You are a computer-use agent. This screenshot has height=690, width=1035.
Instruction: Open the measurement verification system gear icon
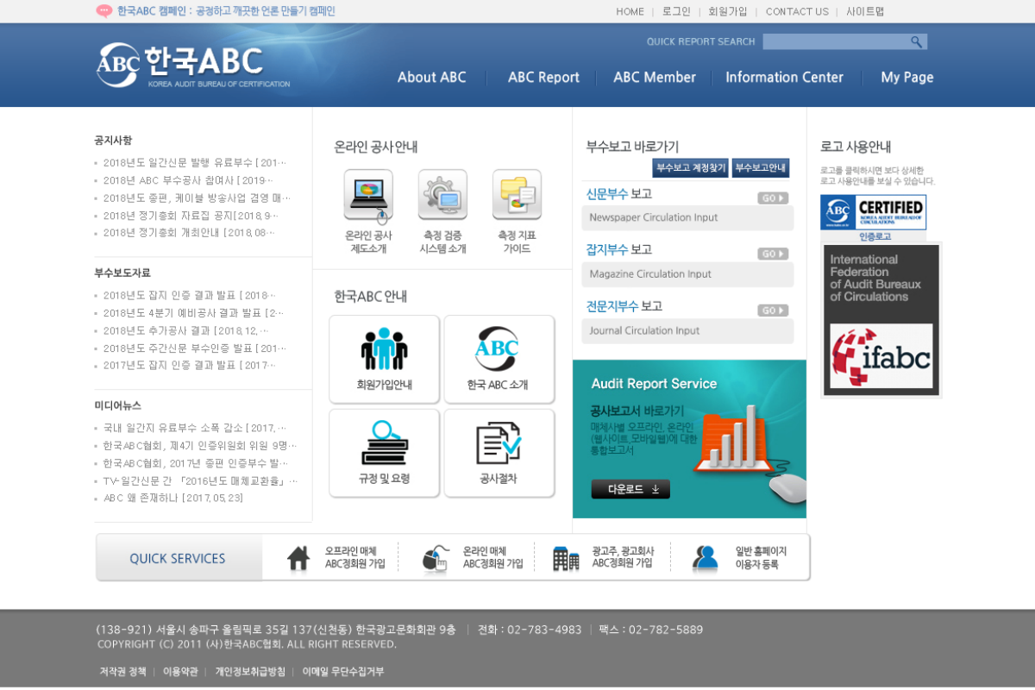[x=442, y=195]
